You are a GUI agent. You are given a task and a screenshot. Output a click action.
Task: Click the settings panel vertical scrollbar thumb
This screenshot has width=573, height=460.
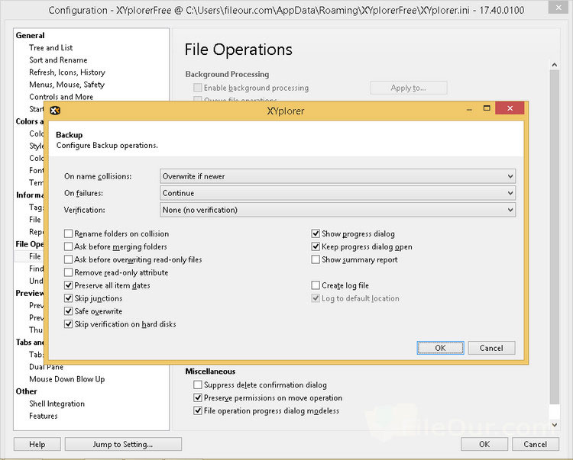555,237
